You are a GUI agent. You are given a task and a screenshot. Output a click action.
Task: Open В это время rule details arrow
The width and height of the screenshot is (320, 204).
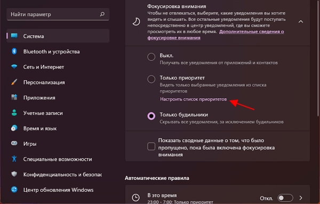click(x=301, y=198)
